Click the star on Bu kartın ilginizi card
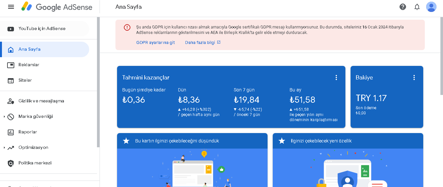The width and height of the screenshot is (443, 187). (126, 141)
